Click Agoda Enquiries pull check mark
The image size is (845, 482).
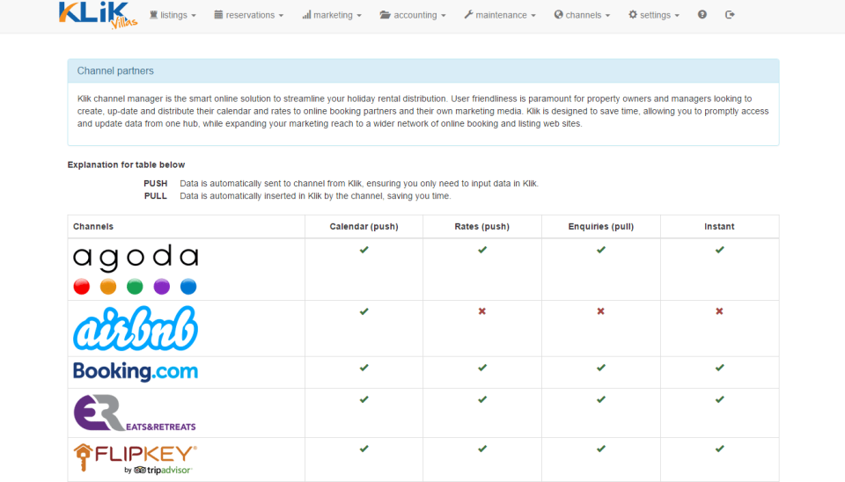[x=601, y=249]
